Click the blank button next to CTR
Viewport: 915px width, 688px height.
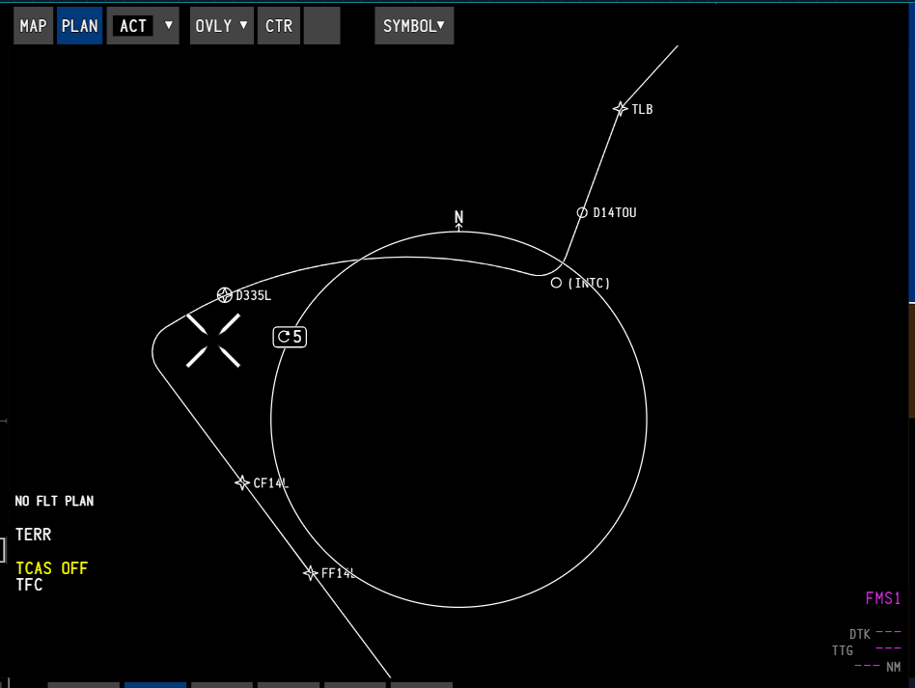[322, 26]
